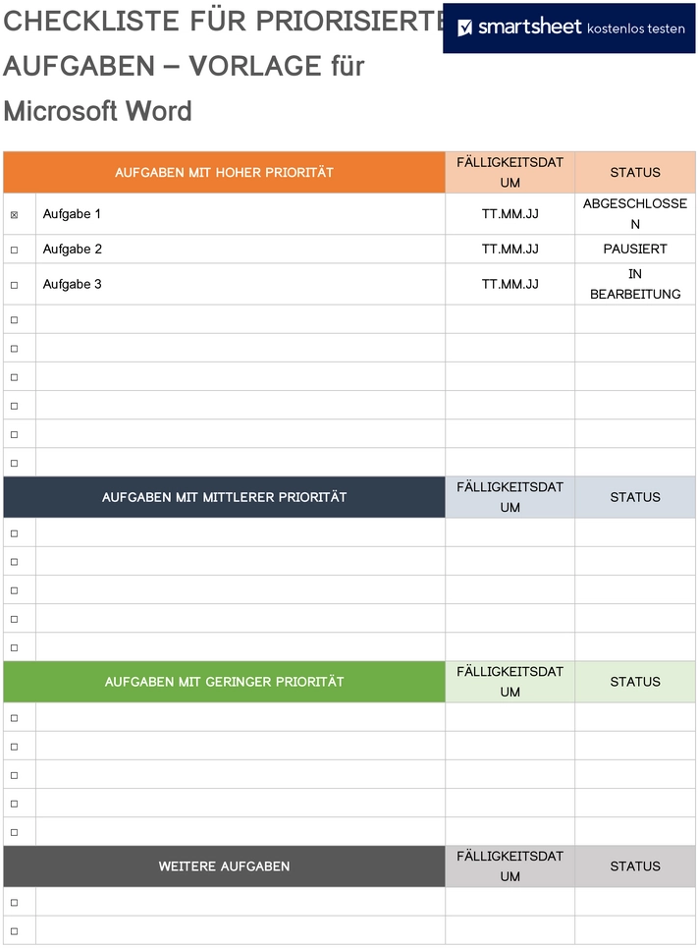Select the "Aufgabe 3" task name cell
This screenshot has width=698, height=948.
[x=73, y=285]
